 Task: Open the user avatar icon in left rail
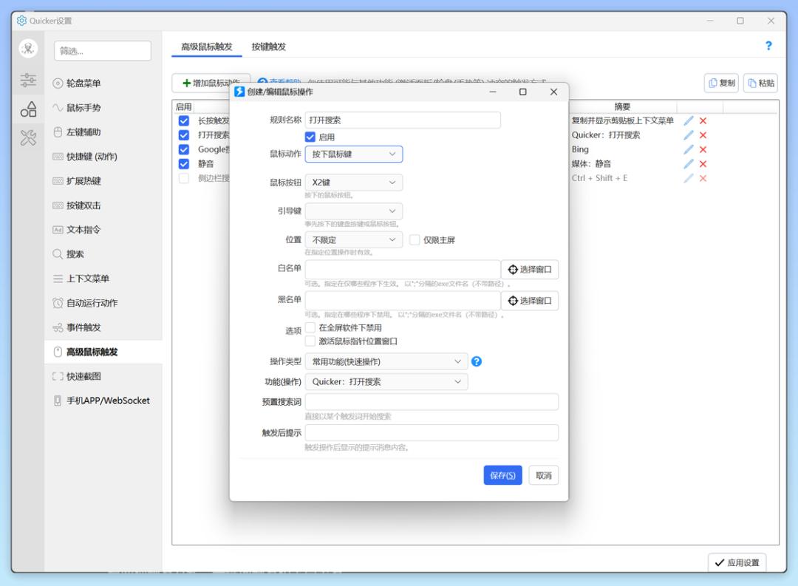[28, 48]
